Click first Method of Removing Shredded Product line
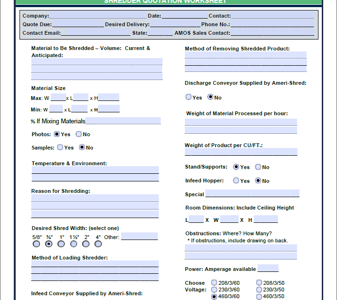This screenshot has width=337, height=300. [x=246, y=55]
